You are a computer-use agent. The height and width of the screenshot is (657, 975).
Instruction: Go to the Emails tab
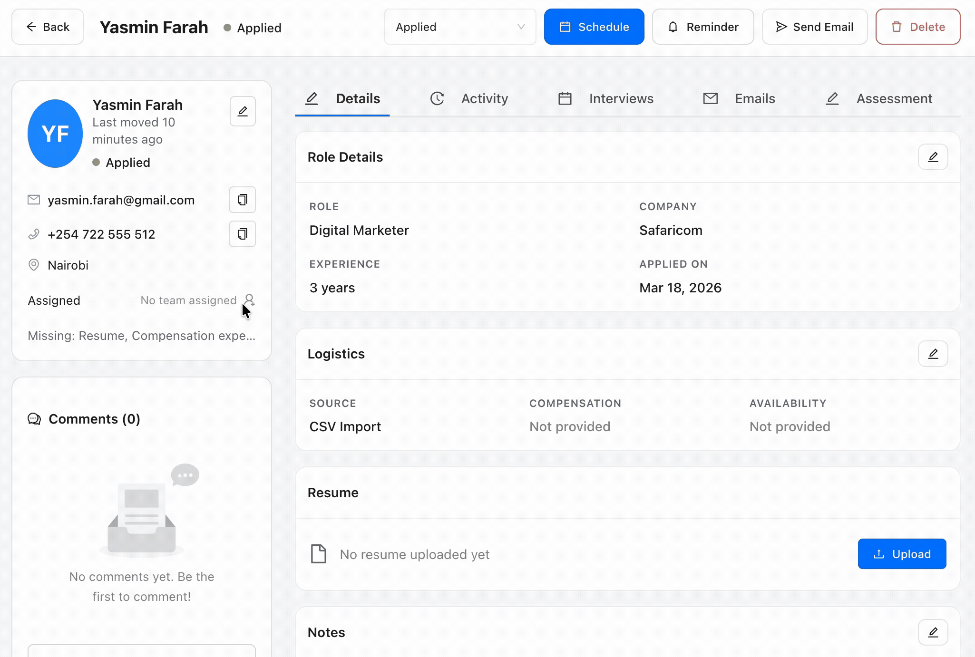pyautogui.click(x=739, y=98)
